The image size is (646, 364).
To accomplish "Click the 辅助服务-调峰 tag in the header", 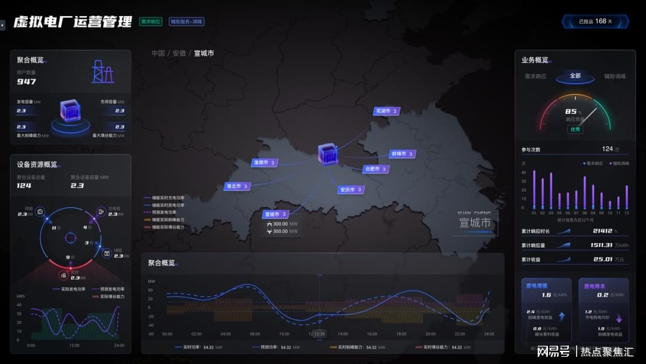I will click(186, 22).
